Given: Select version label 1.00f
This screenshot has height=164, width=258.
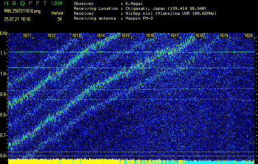Looking at the screenshot, I should tap(57, 3).
